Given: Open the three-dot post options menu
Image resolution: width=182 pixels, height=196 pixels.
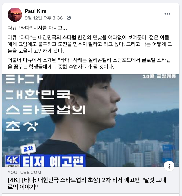Looking at the screenshot, I should pyautogui.click(x=168, y=14).
